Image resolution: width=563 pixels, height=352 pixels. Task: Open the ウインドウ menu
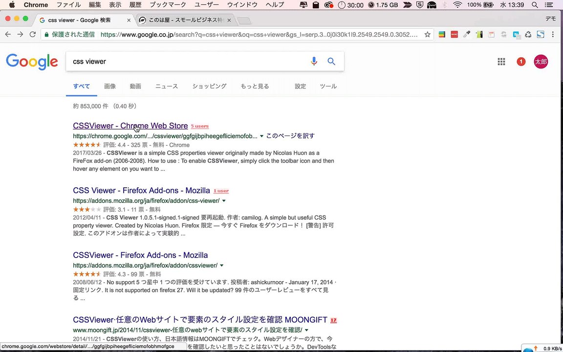[x=242, y=5]
